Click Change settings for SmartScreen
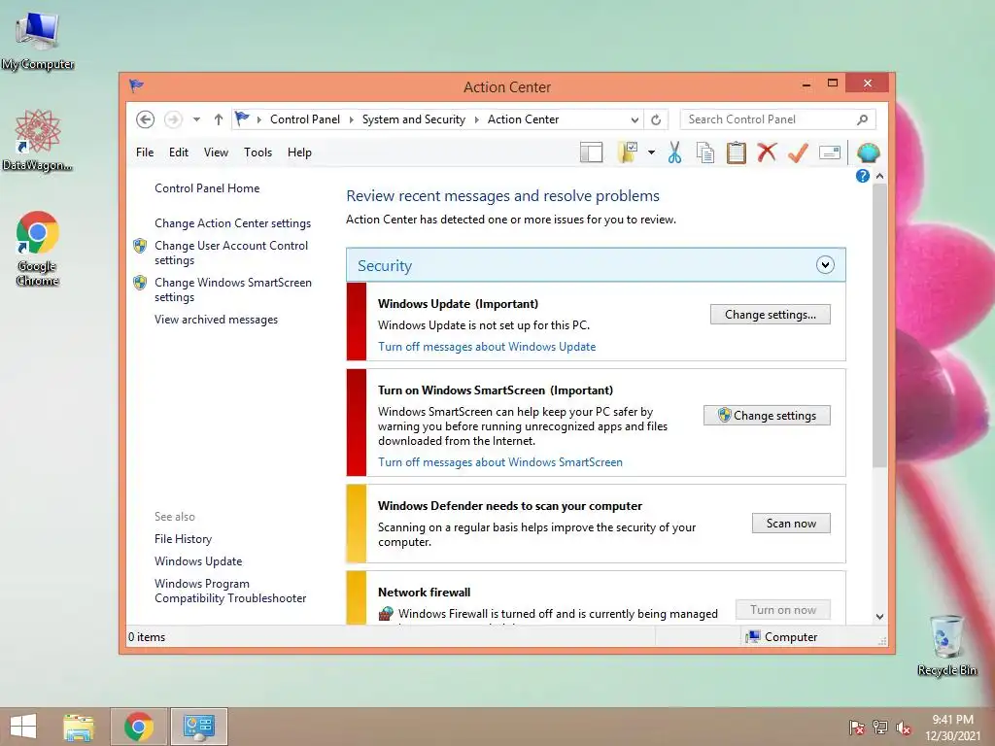 (x=767, y=416)
